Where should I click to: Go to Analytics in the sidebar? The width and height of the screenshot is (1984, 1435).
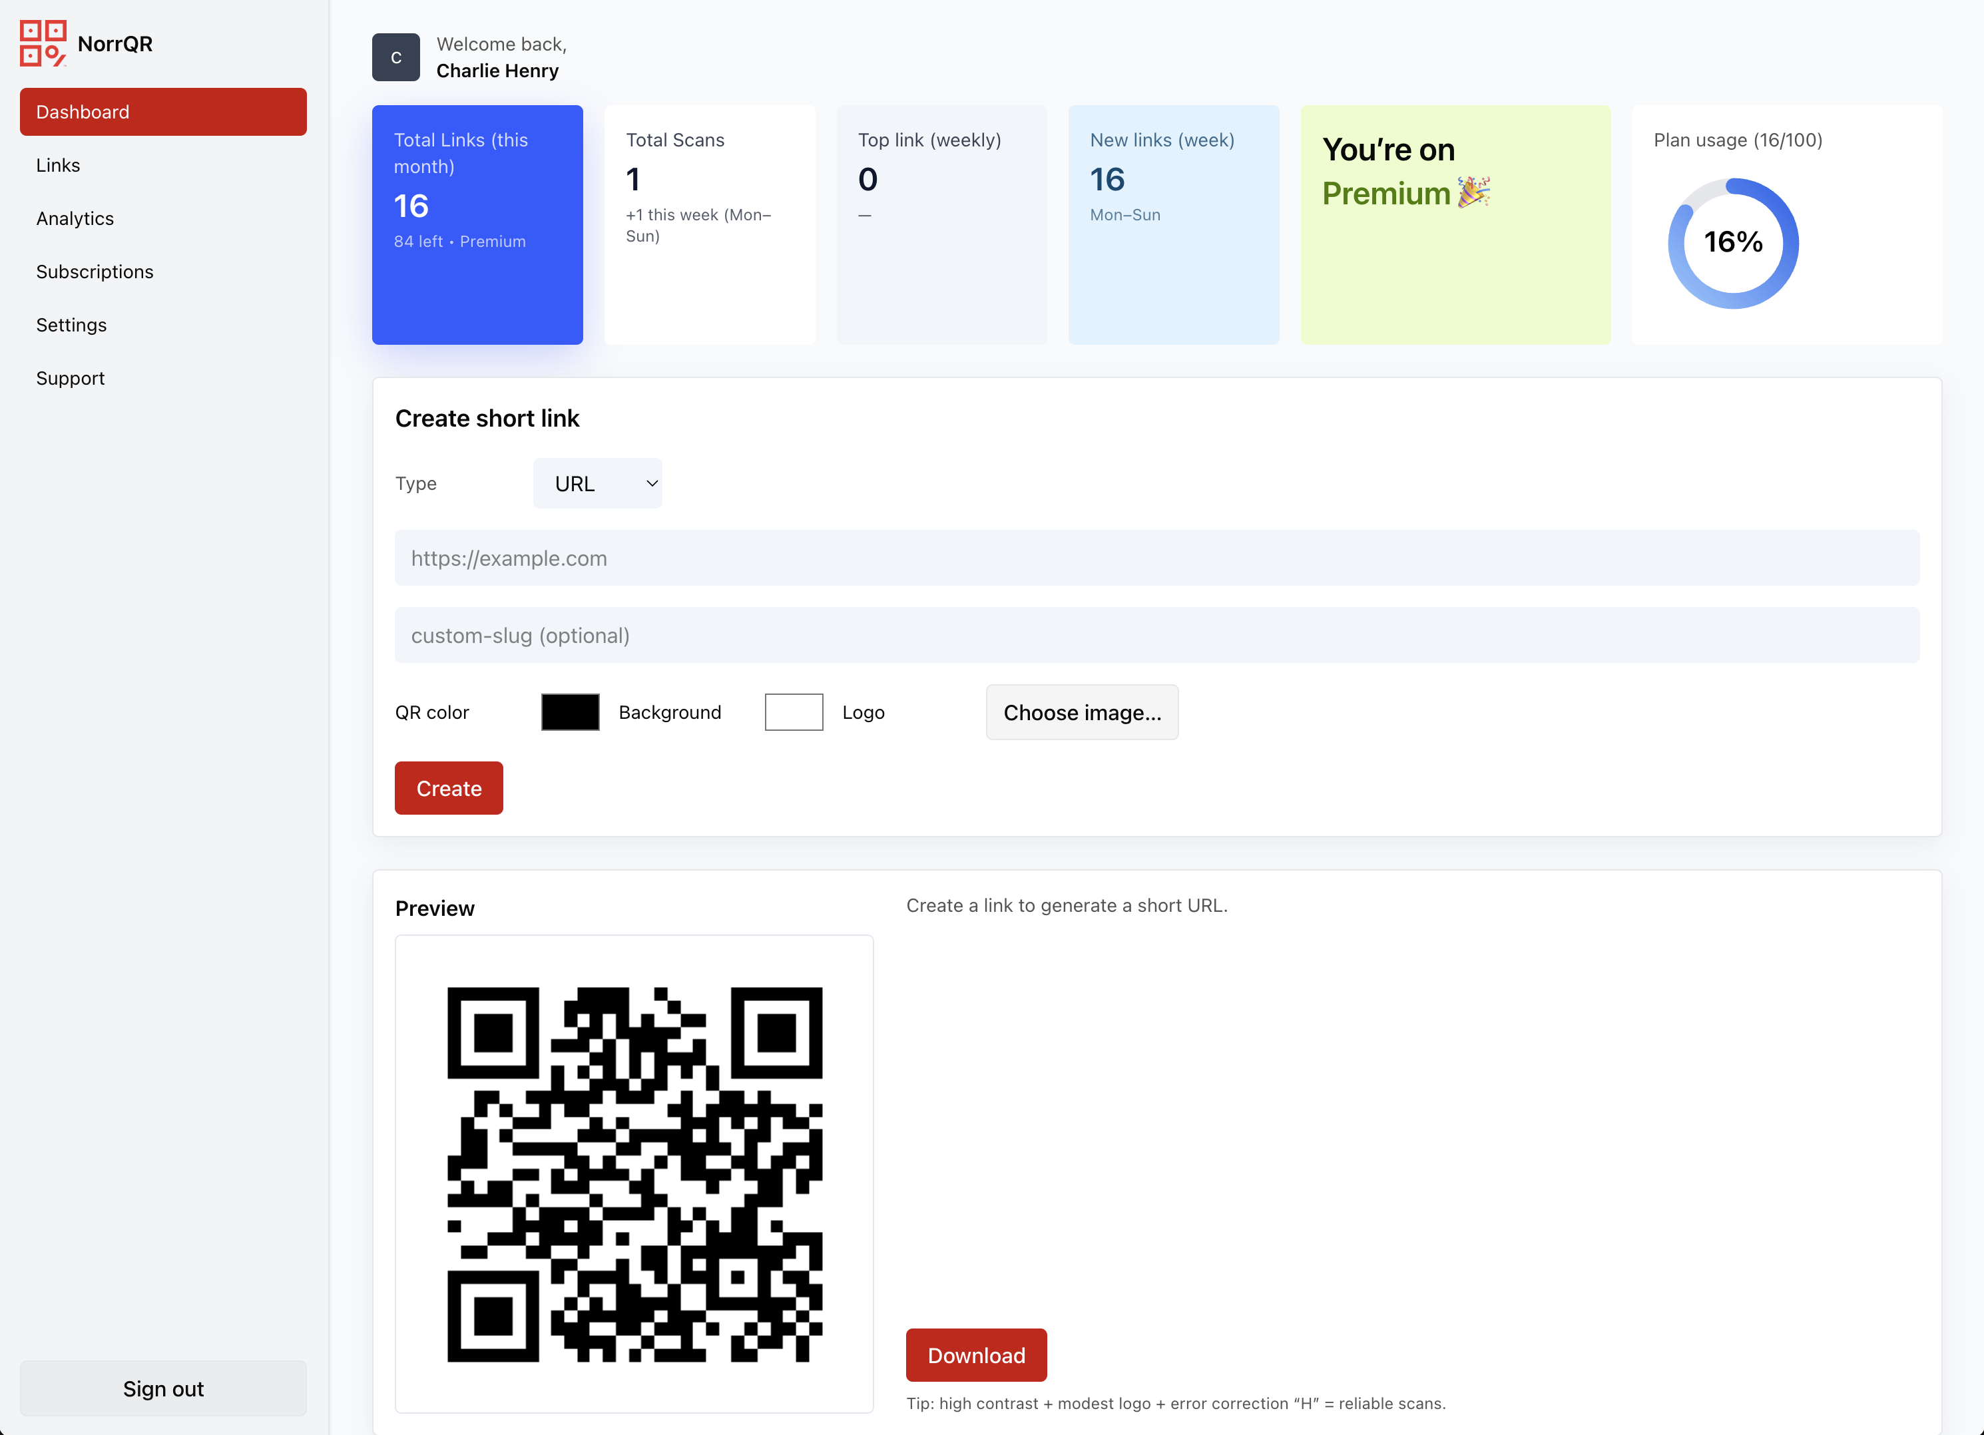click(x=75, y=218)
